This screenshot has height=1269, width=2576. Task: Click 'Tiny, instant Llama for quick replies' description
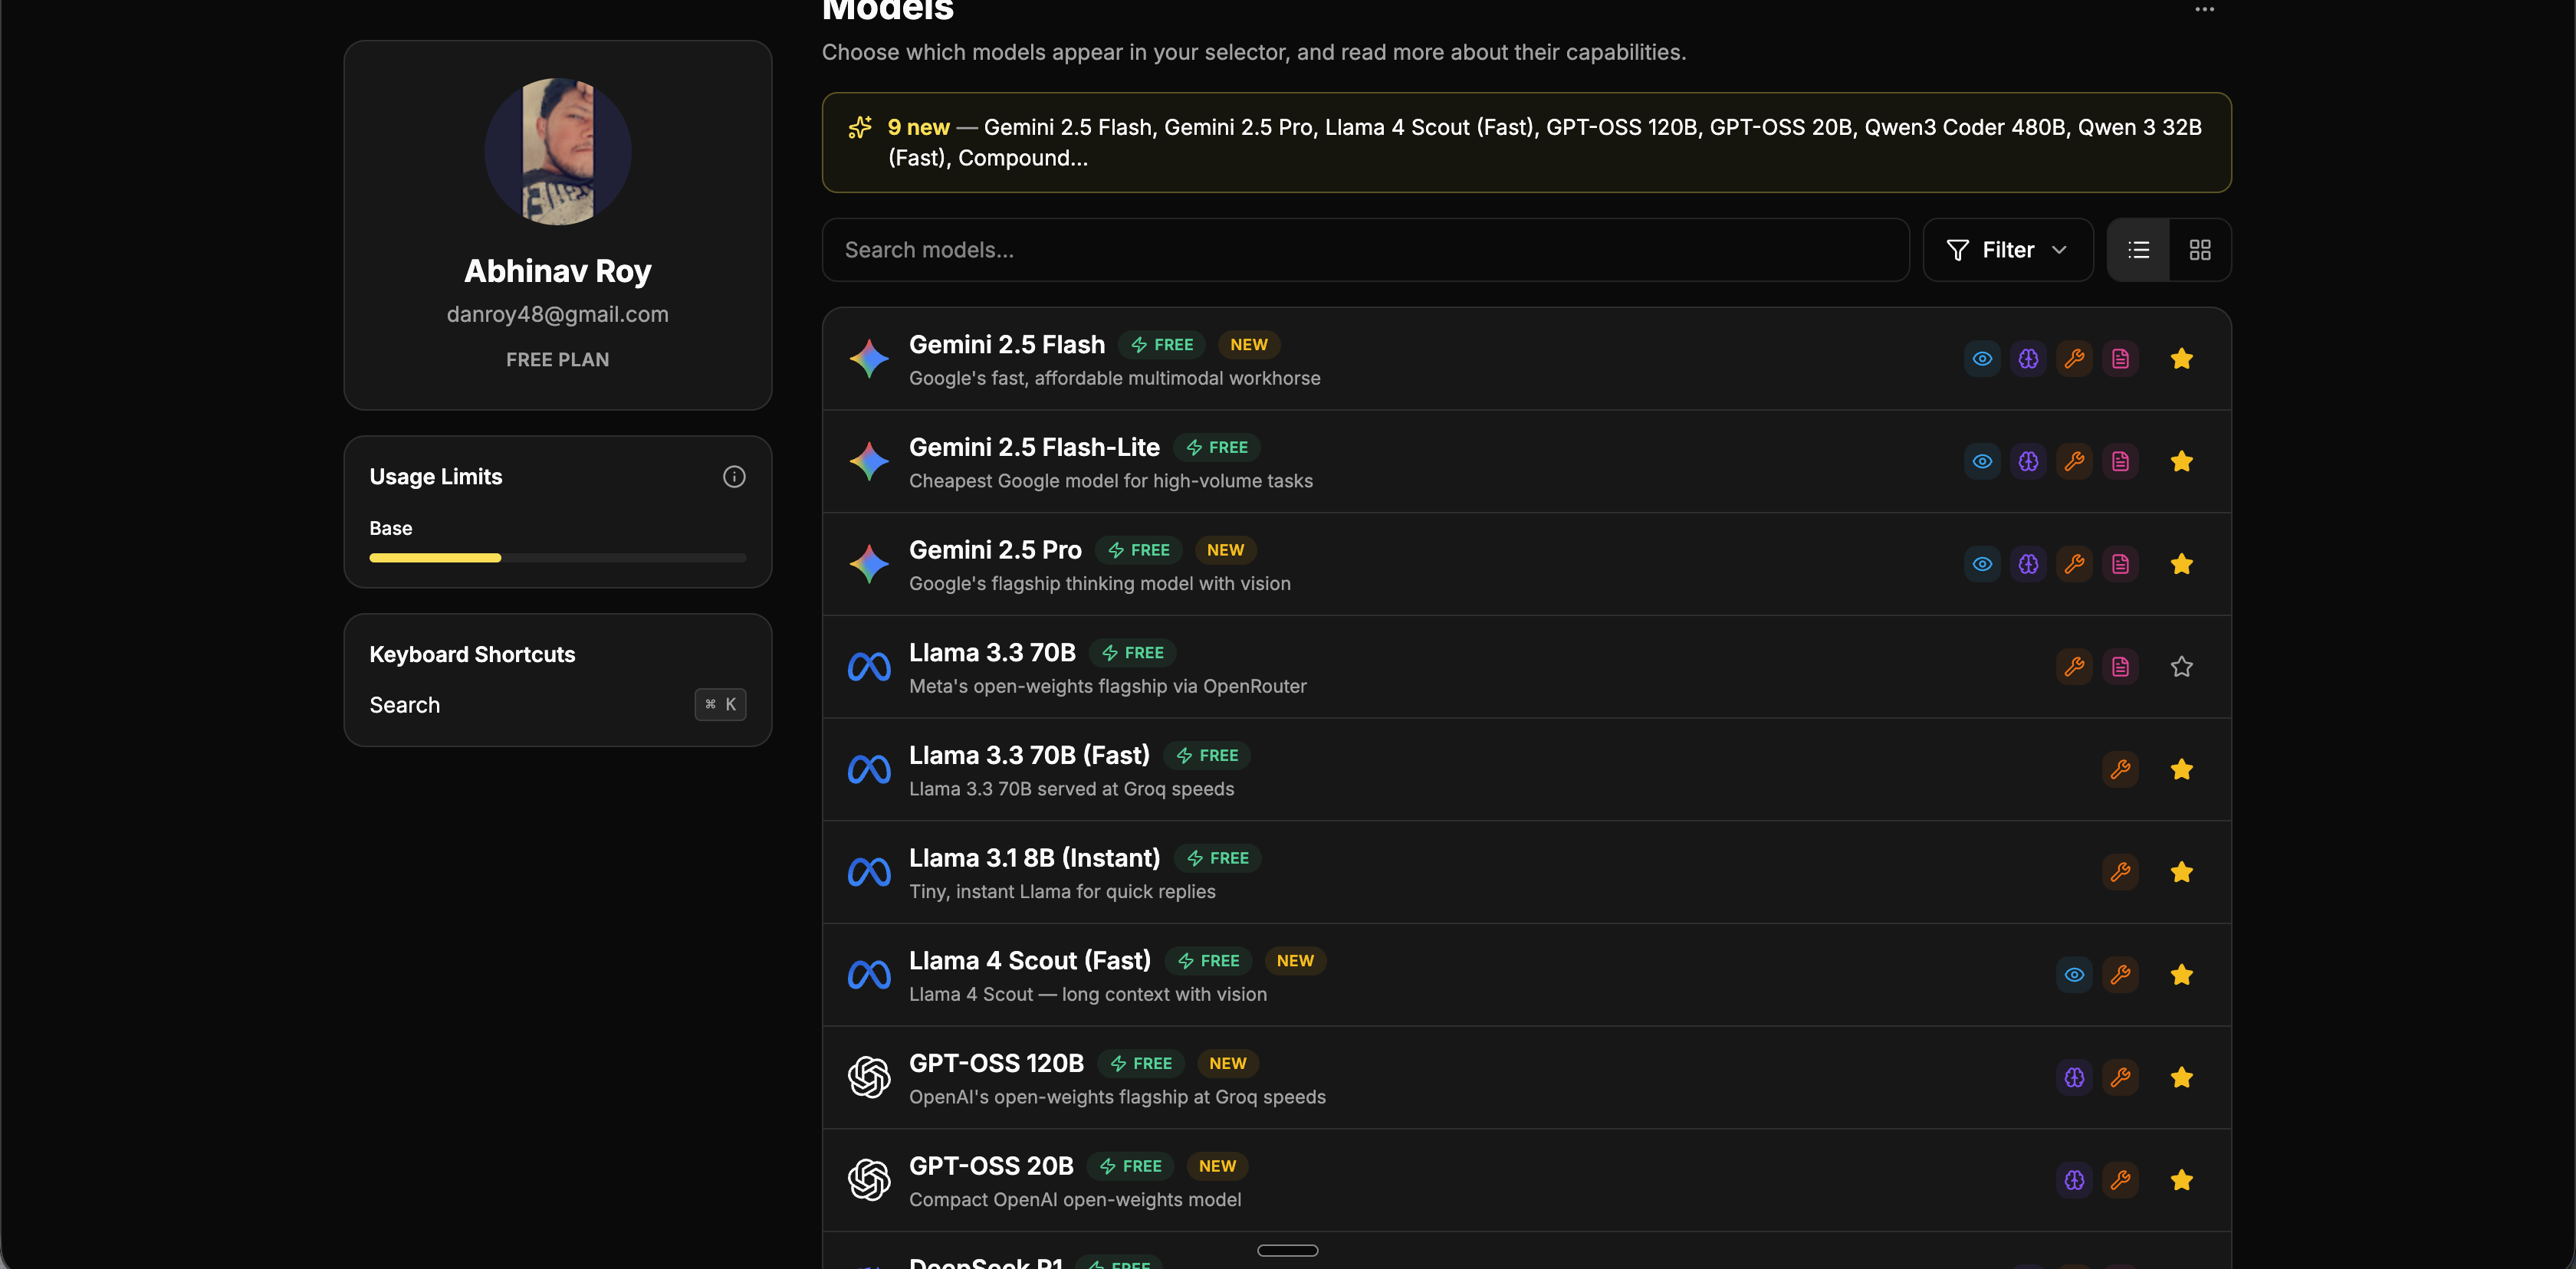tap(1062, 891)
